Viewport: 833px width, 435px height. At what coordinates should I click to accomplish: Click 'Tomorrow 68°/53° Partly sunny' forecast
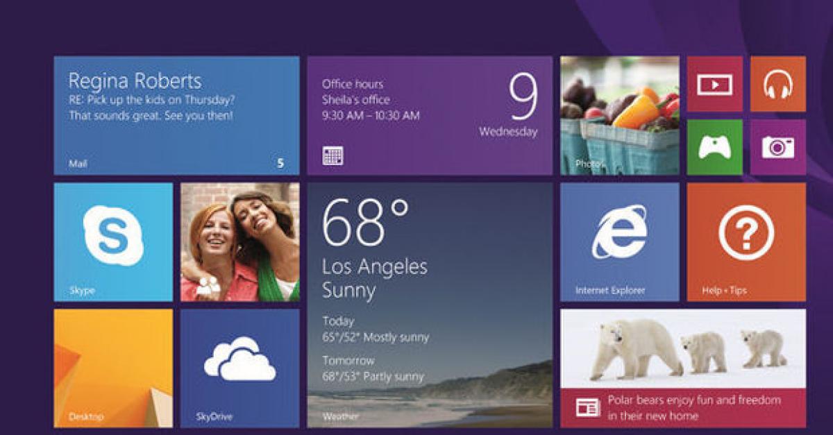pos(373,368)
